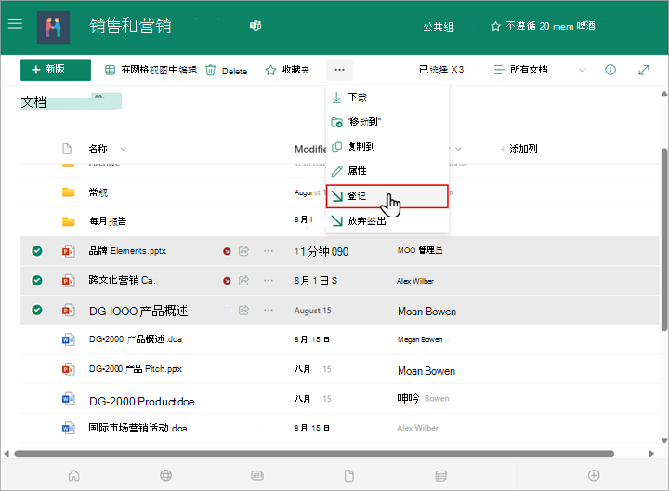Click the add plus icon in bottom bar
Screen dimensions: 669x491
coord(594,475)
